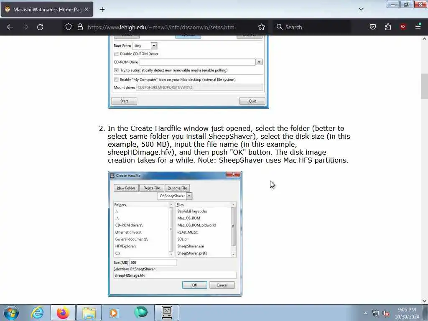Toggle Disable CD-ROM Driver checkbox
428x321 pixels.
(x=117, y=54)
